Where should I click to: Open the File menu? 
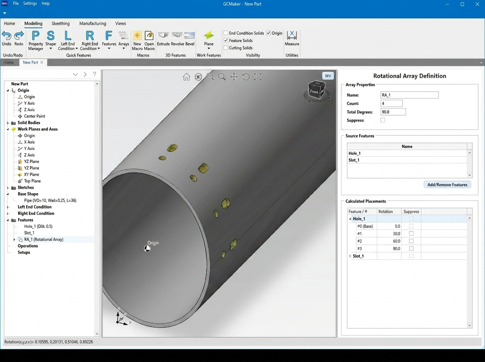tap(16, 3)
